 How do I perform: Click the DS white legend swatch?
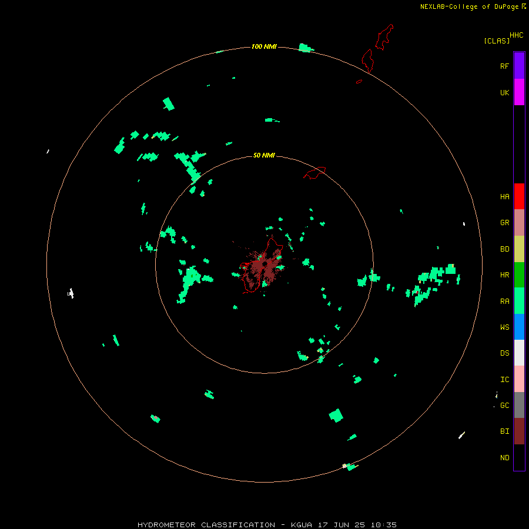click(x=519, y=353)
